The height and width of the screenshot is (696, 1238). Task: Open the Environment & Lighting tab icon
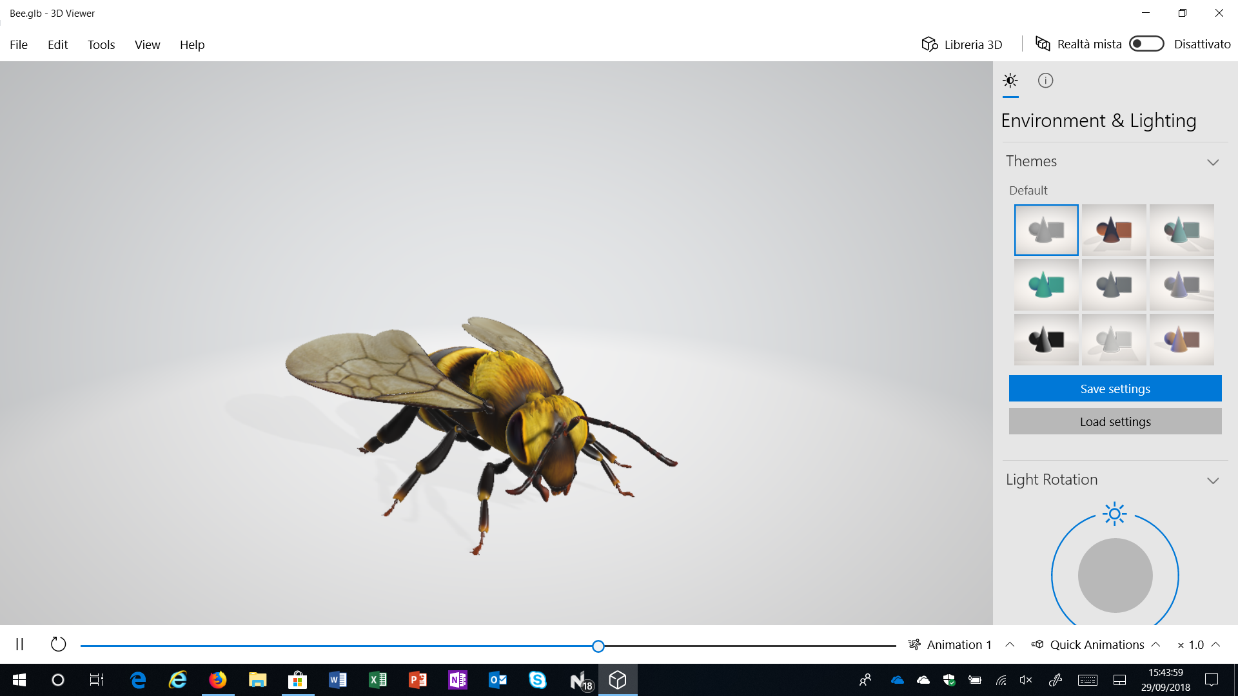(x=1010, y=81)
